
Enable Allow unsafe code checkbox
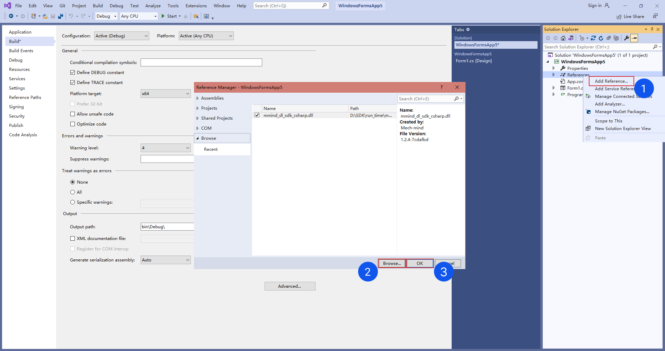(72, 114)
